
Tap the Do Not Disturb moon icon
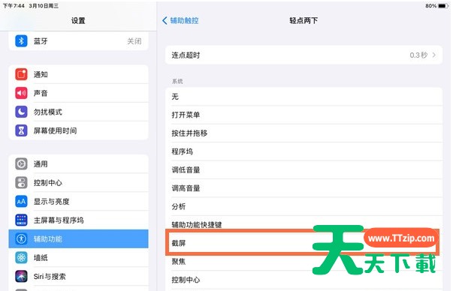[21, 112]
